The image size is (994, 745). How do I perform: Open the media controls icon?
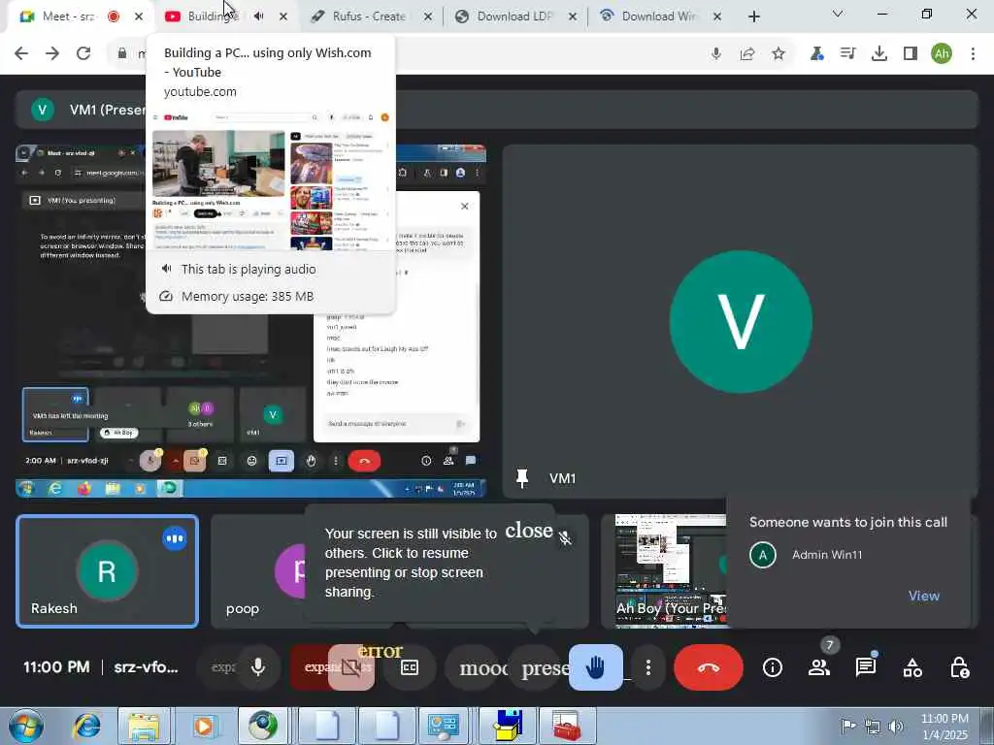(x=847, y=54)
